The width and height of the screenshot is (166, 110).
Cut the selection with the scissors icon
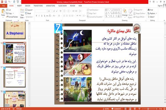pyautogui.click(x=8, y=10)
